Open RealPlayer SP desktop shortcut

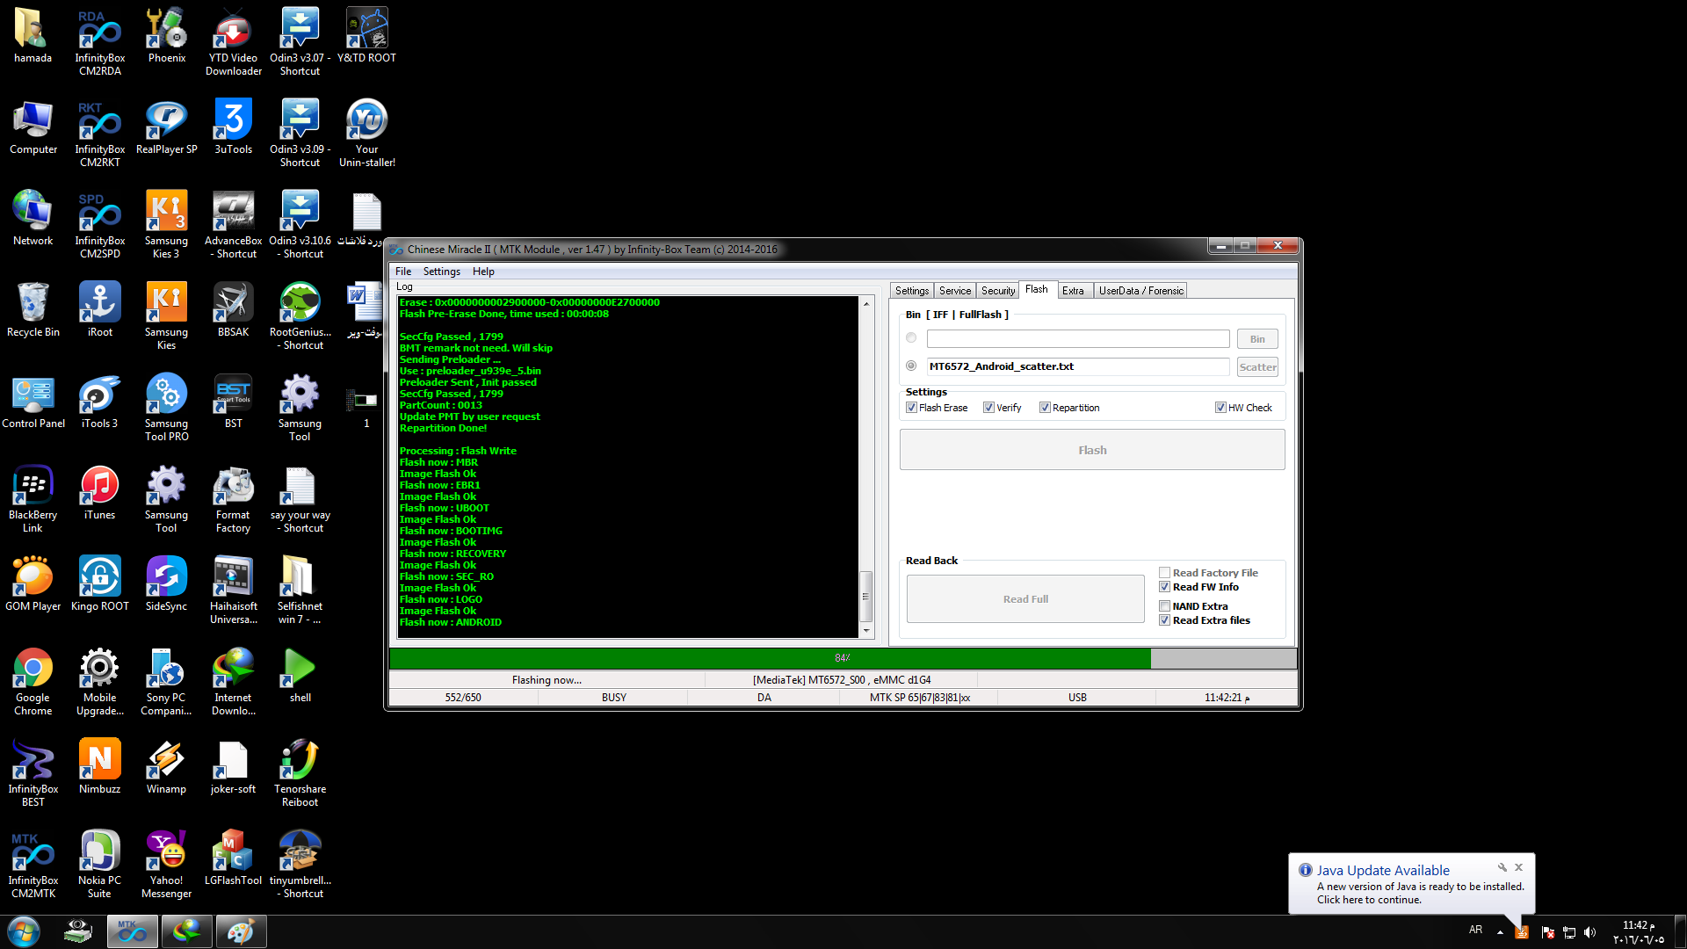pyautogui.click(x=167, y=127)
